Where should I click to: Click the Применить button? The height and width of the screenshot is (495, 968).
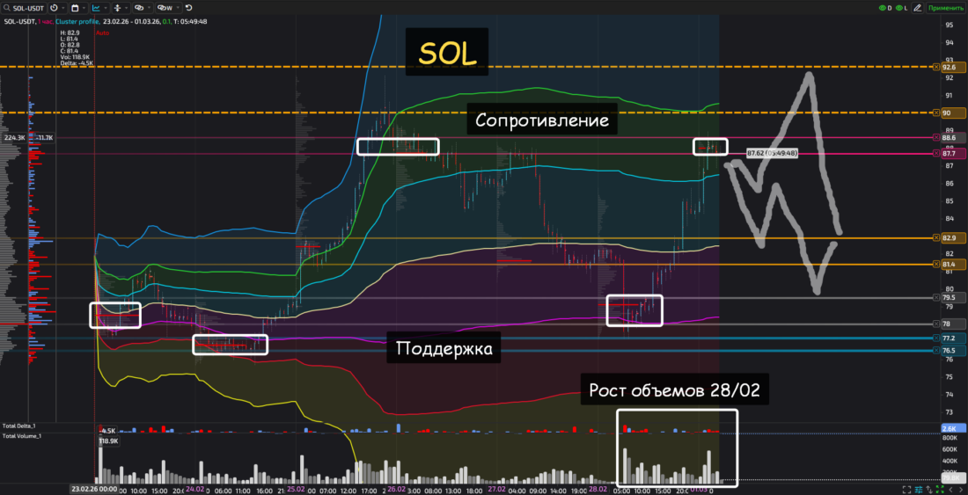(x=945, y=8)
